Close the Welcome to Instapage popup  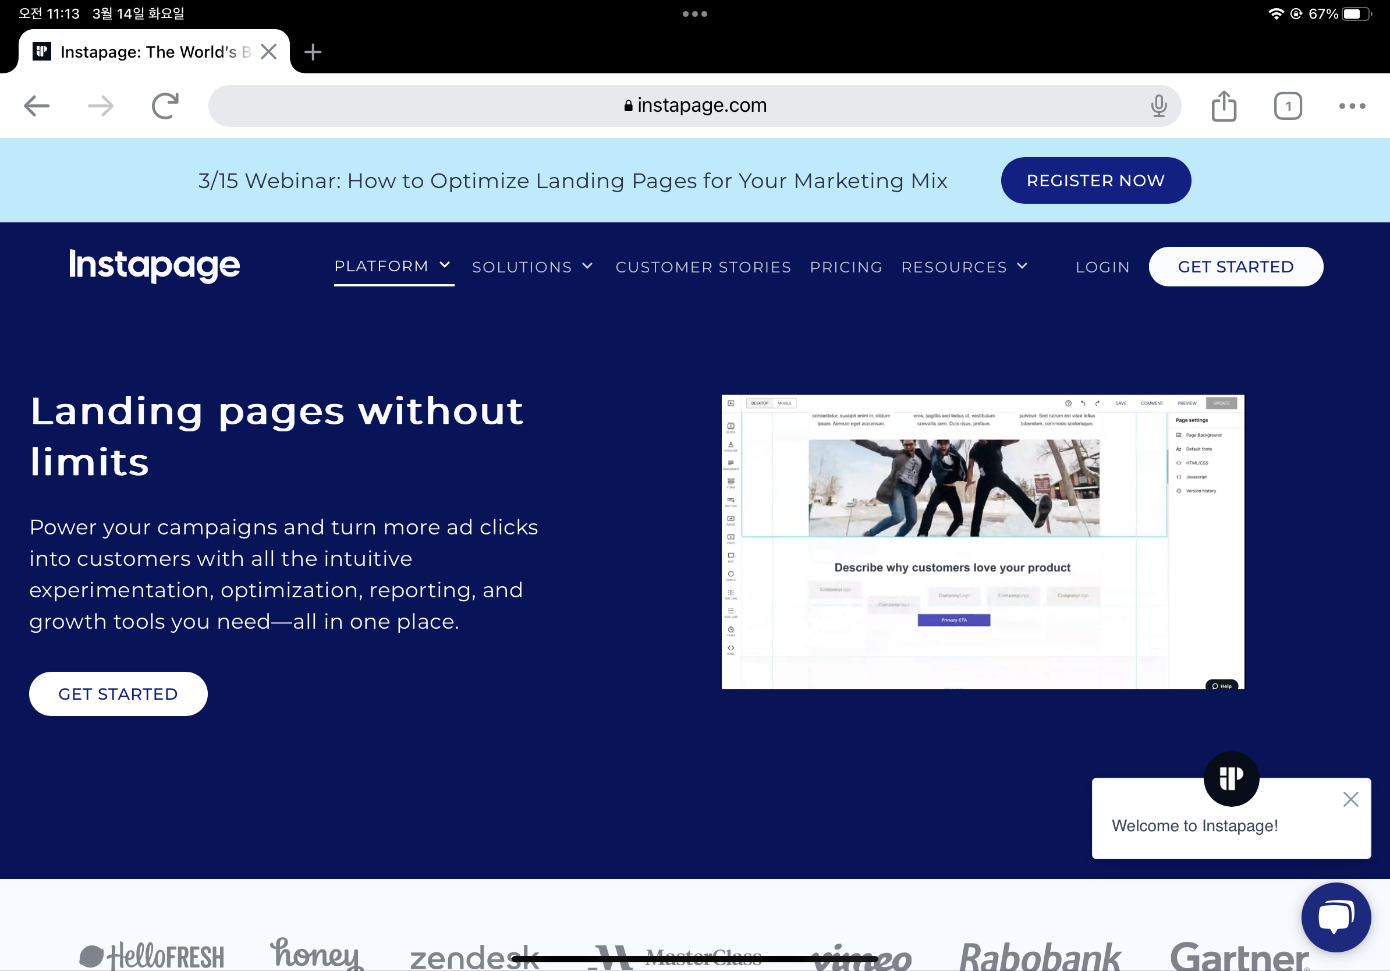[x=1350, y=799]
